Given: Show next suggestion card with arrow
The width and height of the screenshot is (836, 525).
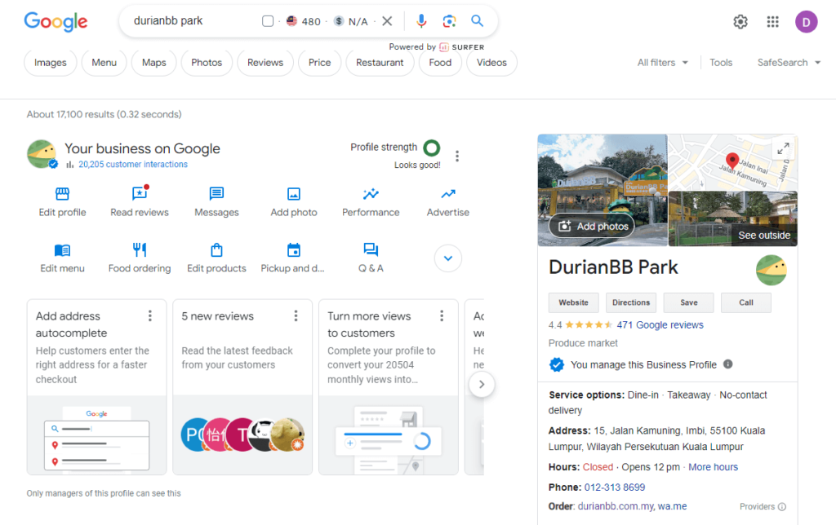Looking at the screenshot, I should 482,385.
